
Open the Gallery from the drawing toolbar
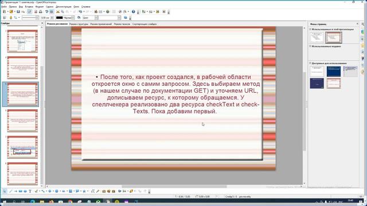[114, 191]
